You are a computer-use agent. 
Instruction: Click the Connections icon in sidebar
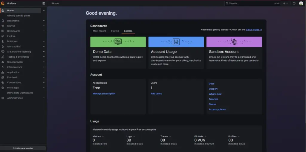[3, 82]
